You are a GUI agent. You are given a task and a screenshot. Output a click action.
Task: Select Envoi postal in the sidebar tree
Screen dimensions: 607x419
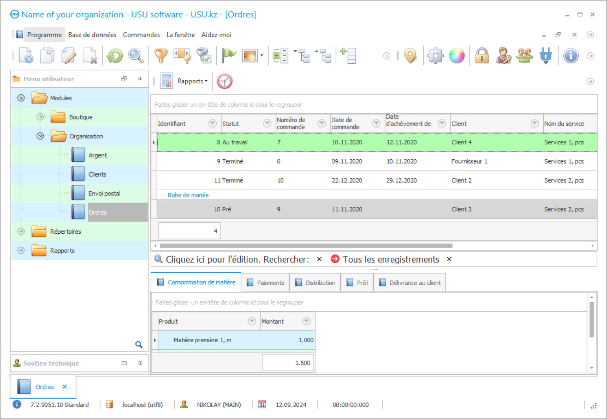click(104, 194)
